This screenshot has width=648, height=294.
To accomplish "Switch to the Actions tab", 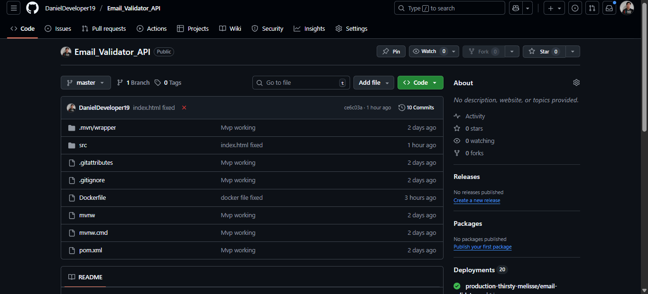I will (152, 28).
